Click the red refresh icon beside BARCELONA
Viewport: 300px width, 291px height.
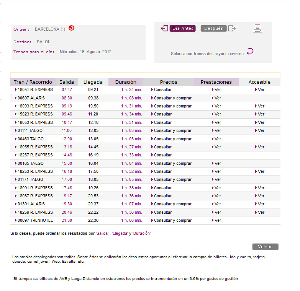(x=71, y=28)
